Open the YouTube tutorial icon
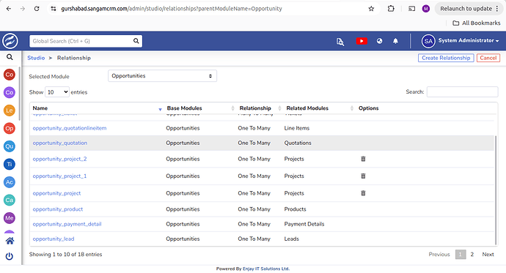This screenshot has width=506, height=273. (362, 41)
